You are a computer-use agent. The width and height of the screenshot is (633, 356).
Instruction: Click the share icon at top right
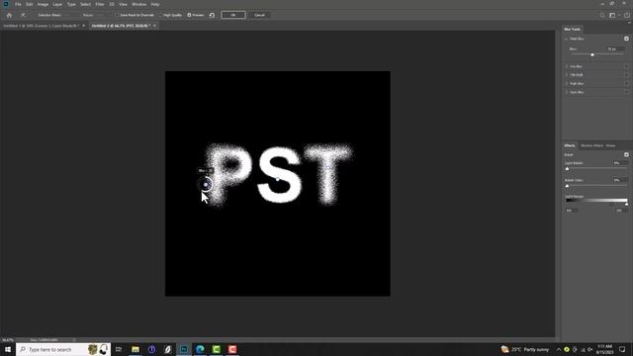[x=627, y=15]
